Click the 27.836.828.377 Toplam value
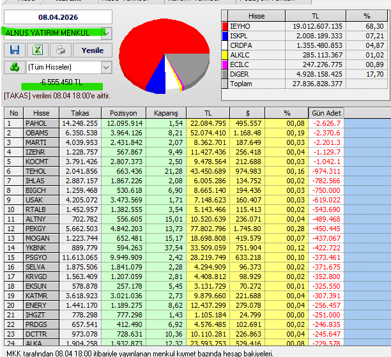The width and height of the screenshot is (391, 357). coord(317,84)
